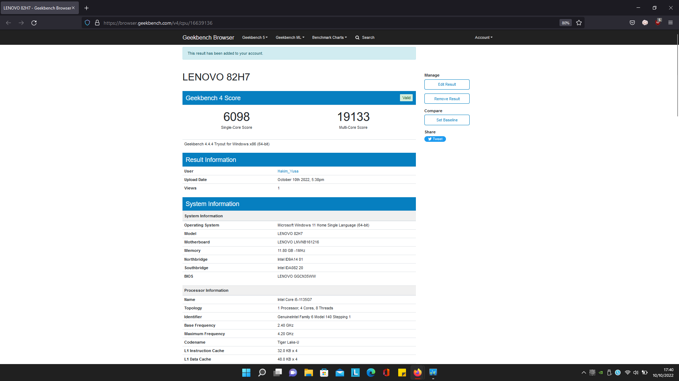The image size is (679, 381).
Task: Click the multi-core score 19133
Action: pos(353,117)
